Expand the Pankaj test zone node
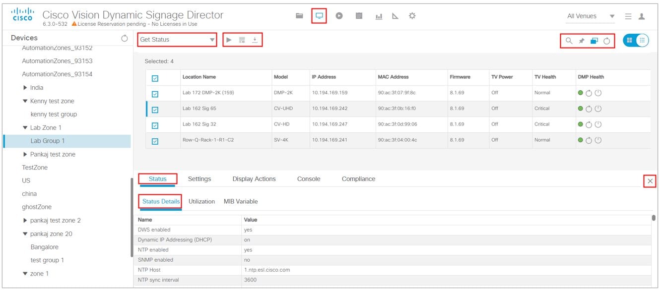661x291 pixels. [x=26, y=154]
